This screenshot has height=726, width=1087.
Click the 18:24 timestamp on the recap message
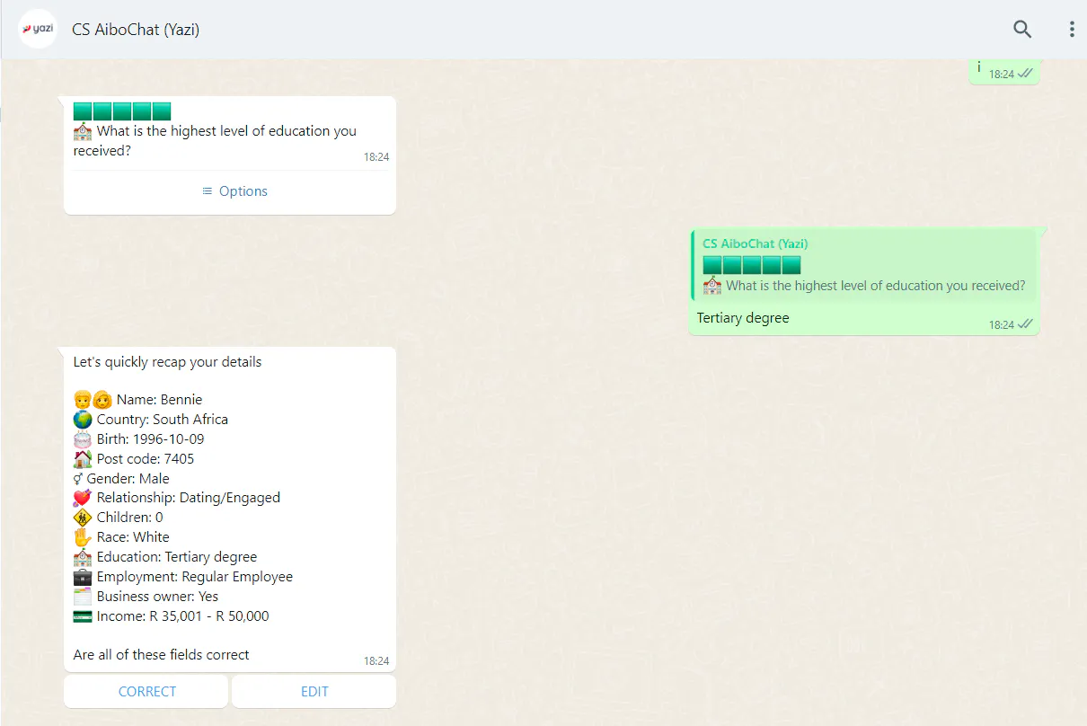tap(376, 661)
